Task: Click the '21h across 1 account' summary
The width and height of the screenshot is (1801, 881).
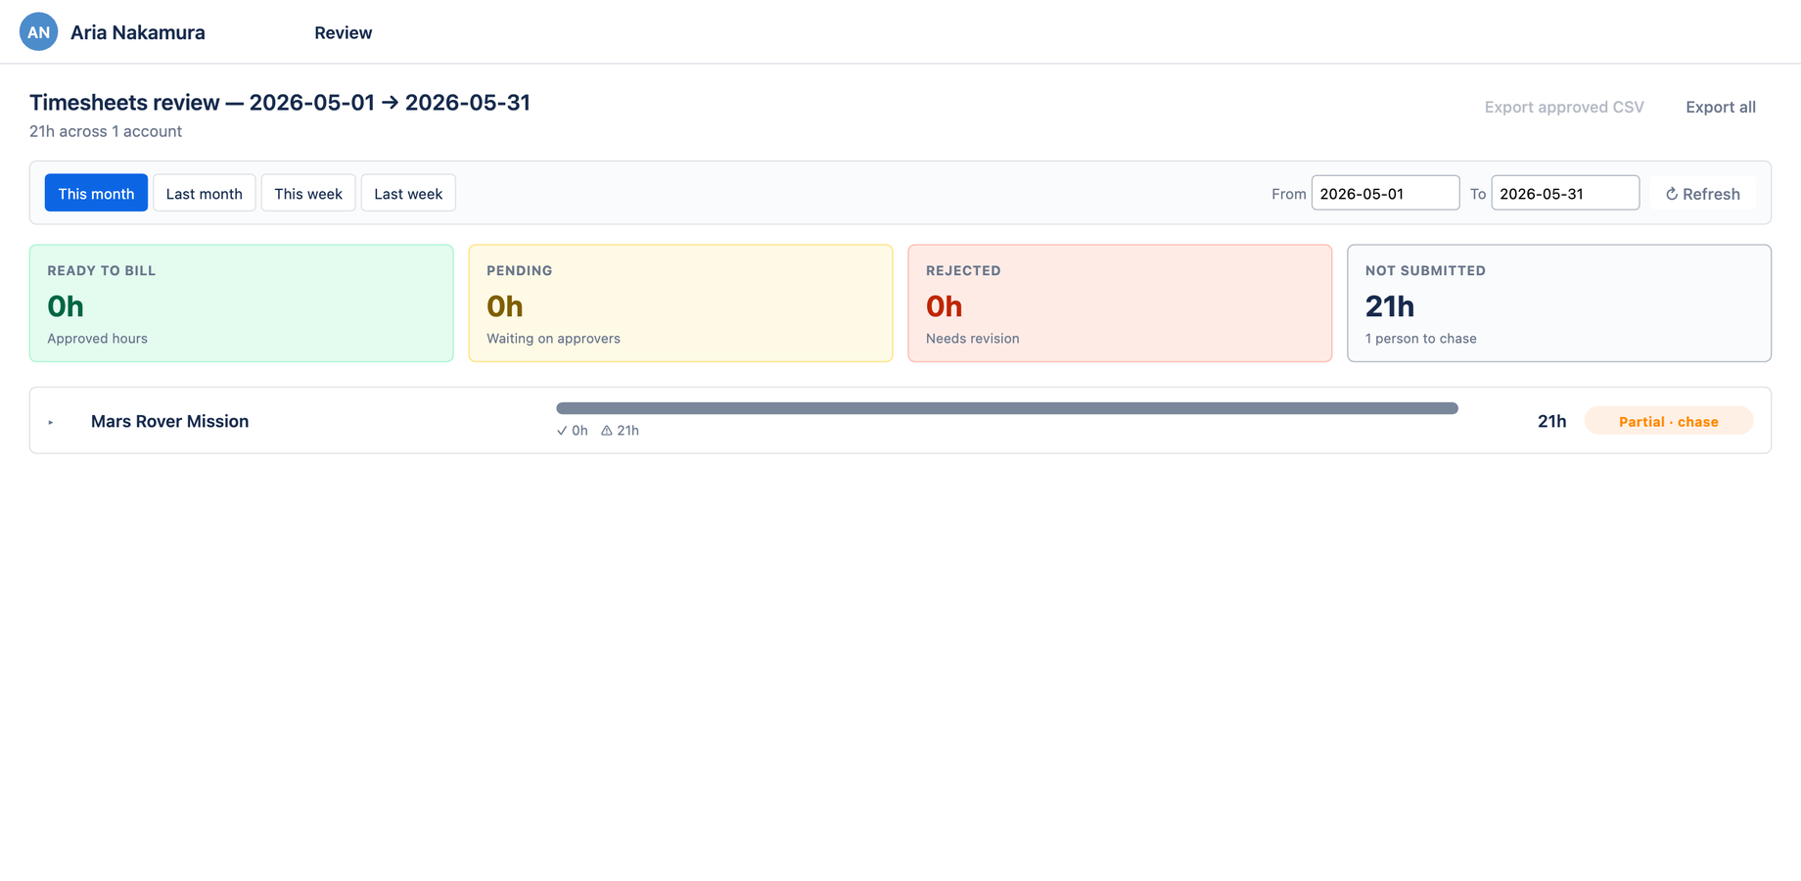Action: click(106, 131)
